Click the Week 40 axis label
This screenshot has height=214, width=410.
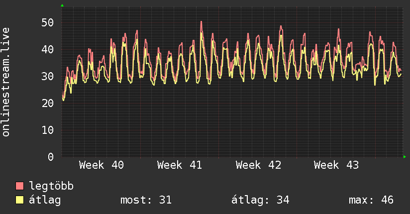pyautogui.click(x=102, y=165)
